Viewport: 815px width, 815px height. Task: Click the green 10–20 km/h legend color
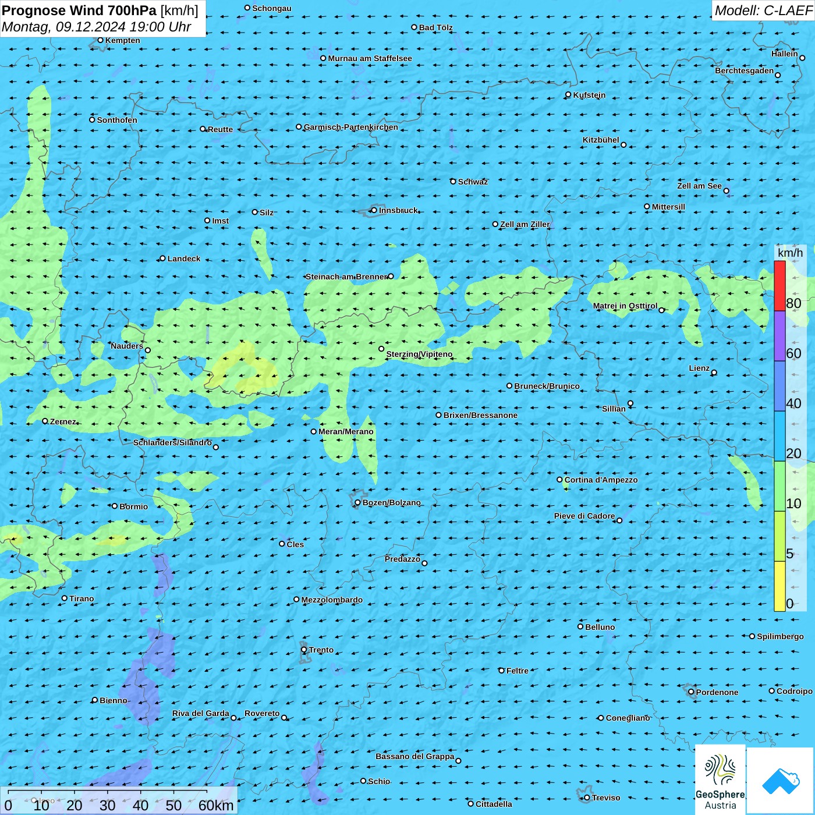pyautogui.click(x=779, y=486)
